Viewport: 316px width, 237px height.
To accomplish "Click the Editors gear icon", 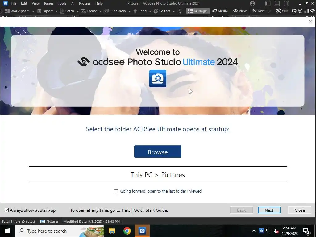I will click(156, 11).
